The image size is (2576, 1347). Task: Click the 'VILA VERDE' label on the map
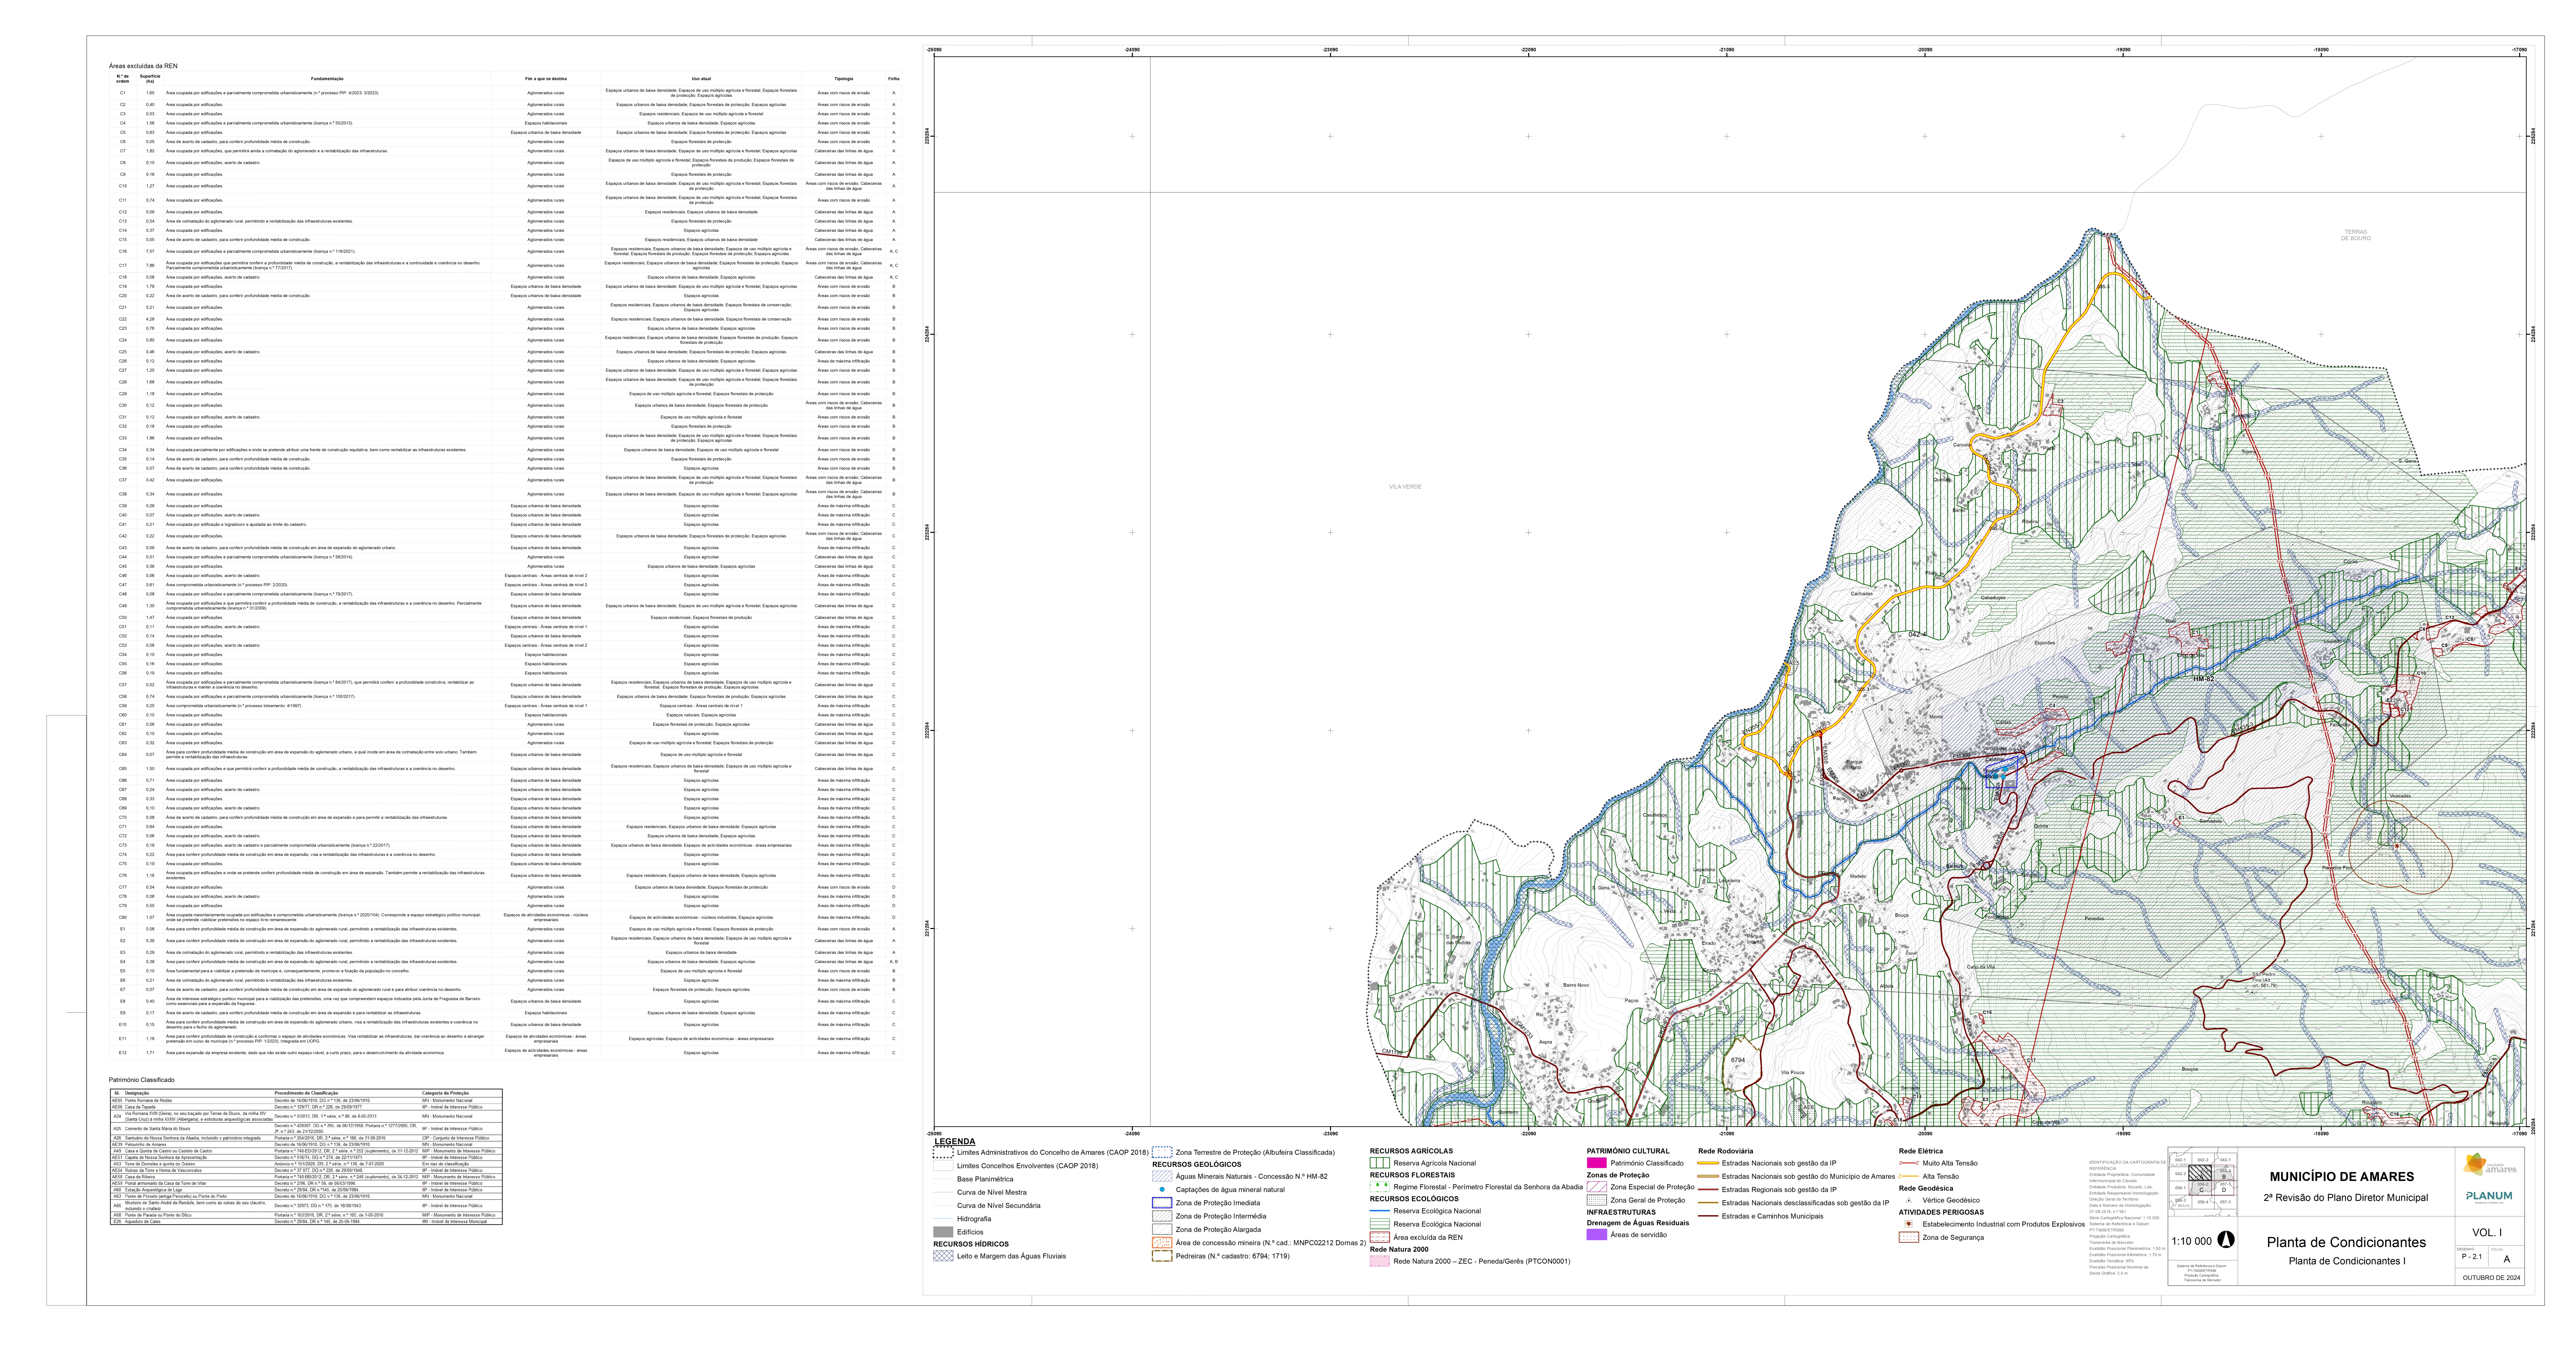coord(1405,487)
